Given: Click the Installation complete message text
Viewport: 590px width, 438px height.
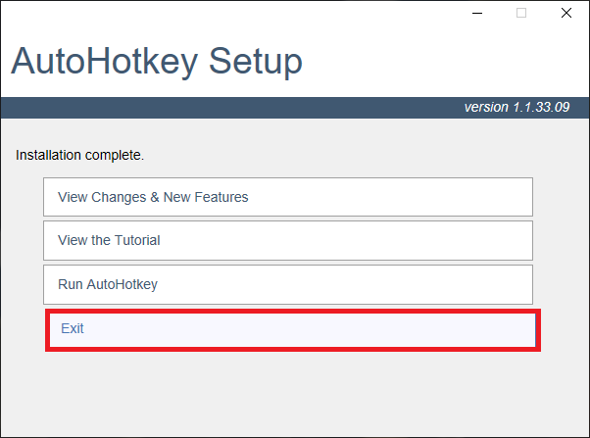Looking at the screenshot, I should [x=79, y=155].
